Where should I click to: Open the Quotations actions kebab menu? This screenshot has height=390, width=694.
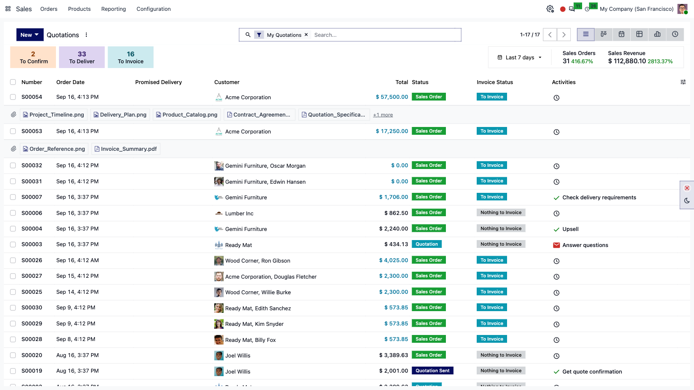[x=86, y=35]
